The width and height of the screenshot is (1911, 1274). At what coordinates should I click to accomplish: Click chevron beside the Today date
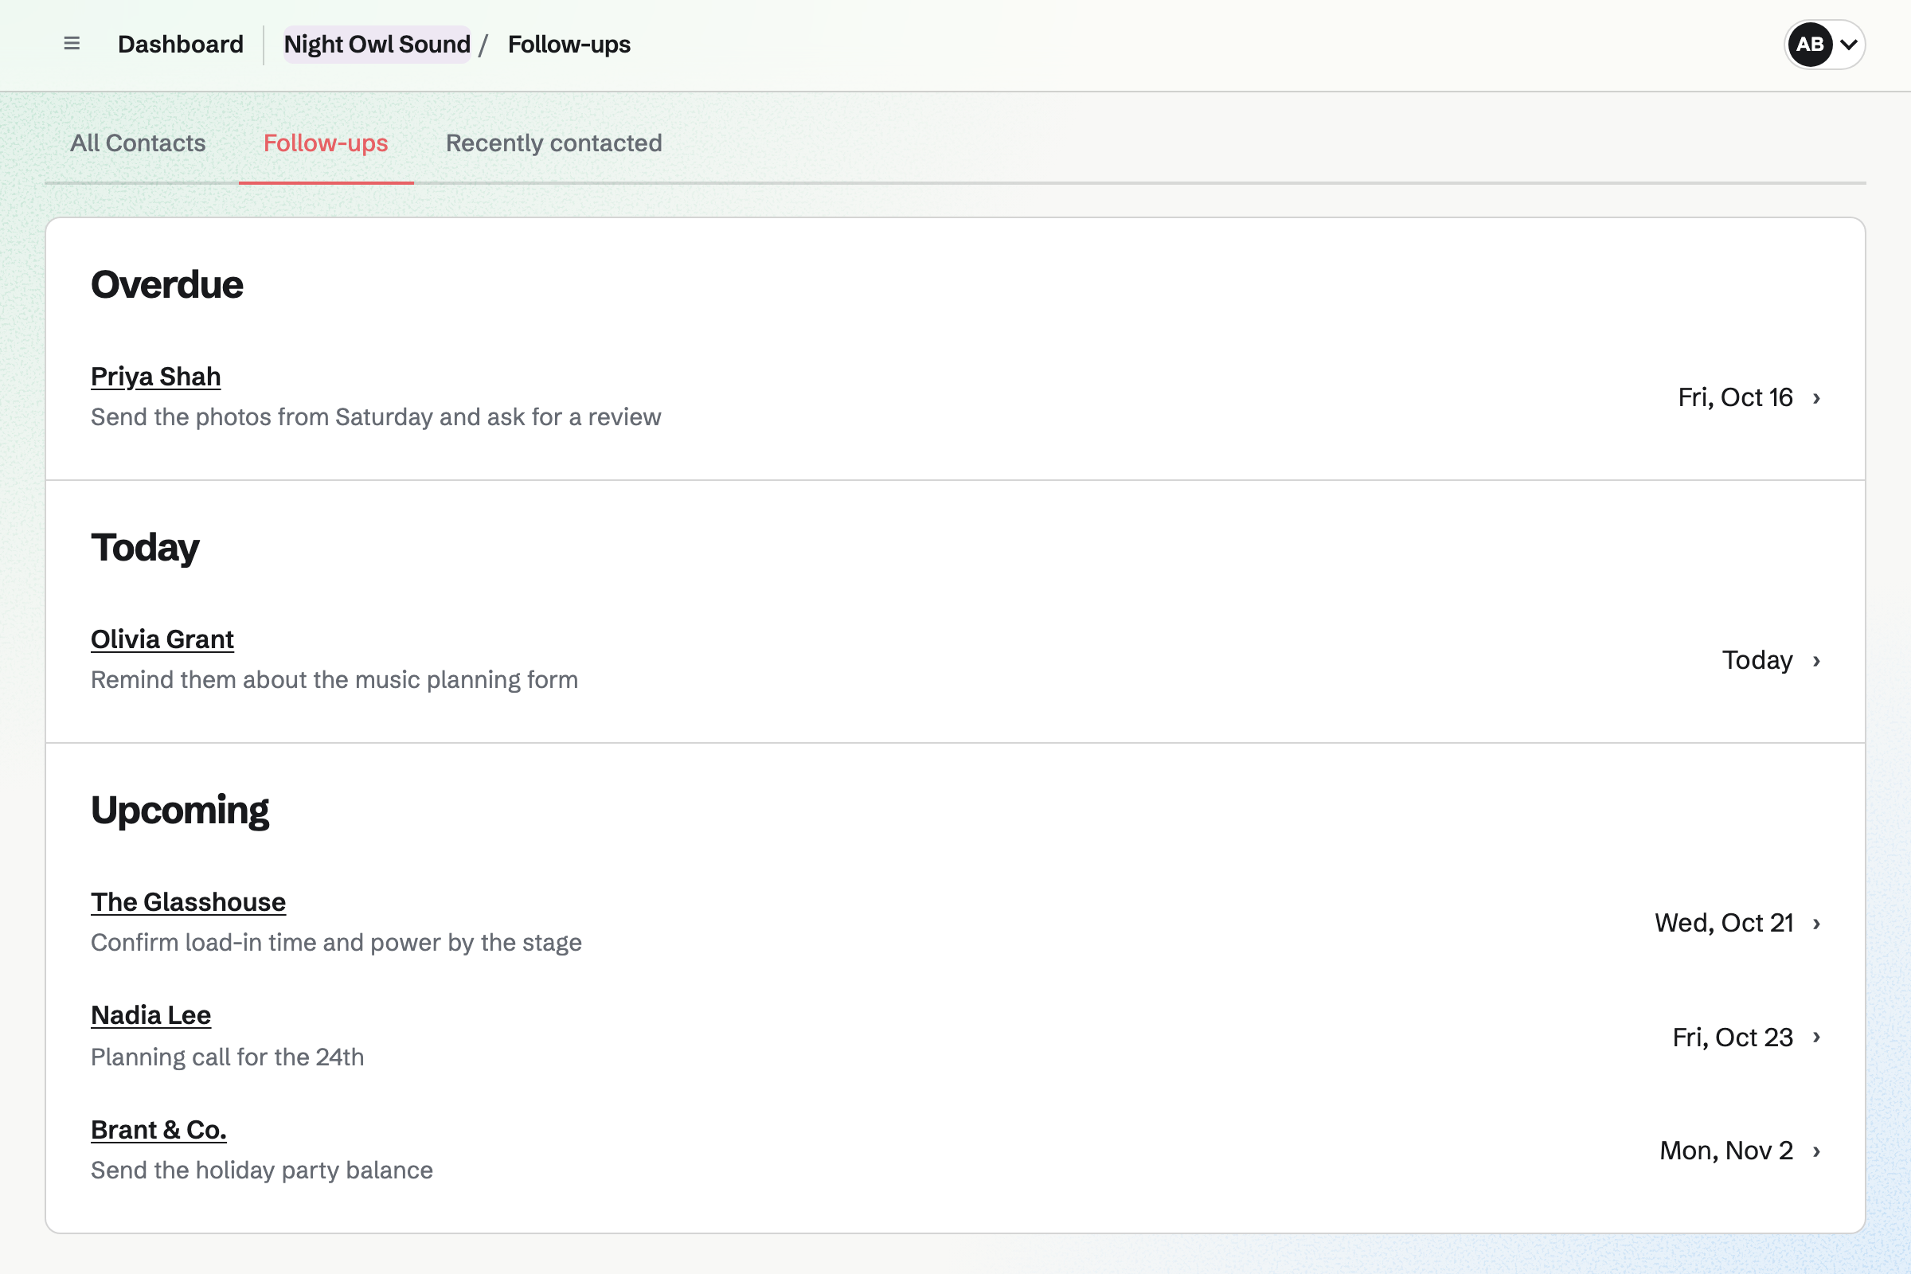pos(1817,661)
